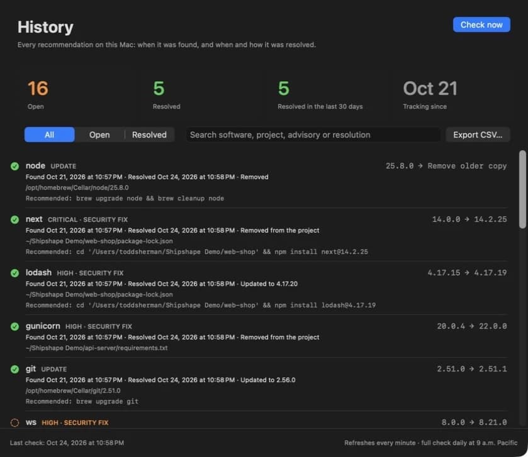Click the history list scrollbar
The image size is (528, 457).
tap(522, 190)
